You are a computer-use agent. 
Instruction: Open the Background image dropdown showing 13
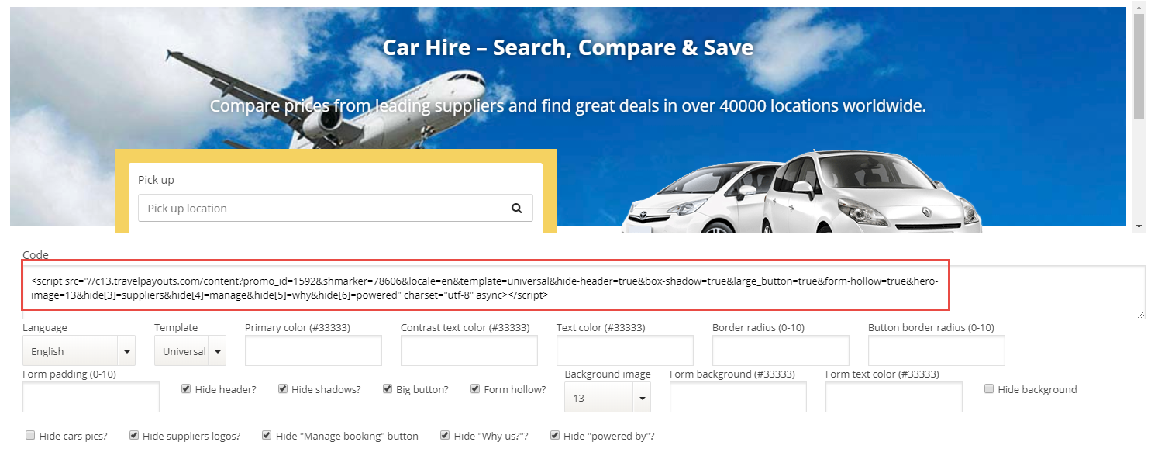point(608,397)
